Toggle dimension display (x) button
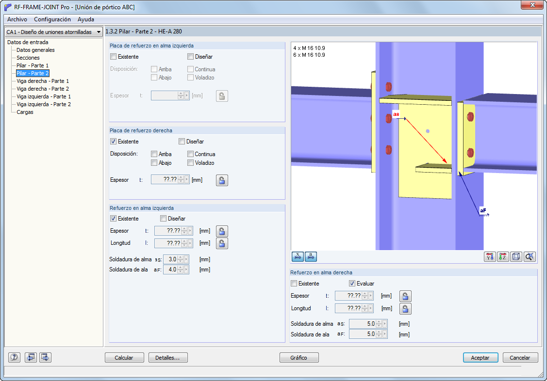 [298, 257]
